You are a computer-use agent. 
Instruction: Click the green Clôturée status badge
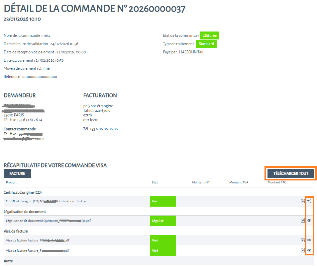[209, 35]
